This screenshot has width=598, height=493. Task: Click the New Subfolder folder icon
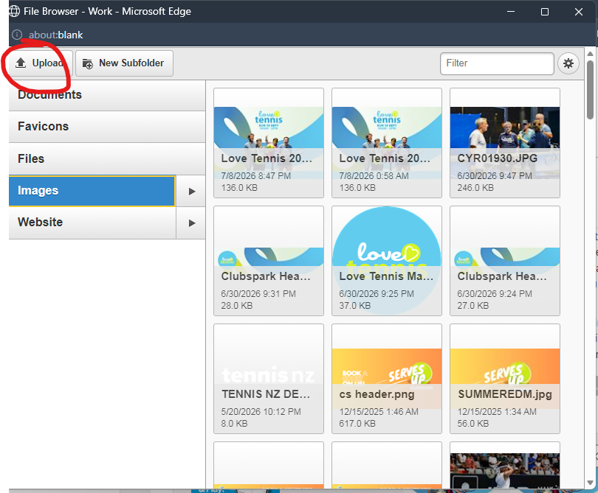click(88, 63)
